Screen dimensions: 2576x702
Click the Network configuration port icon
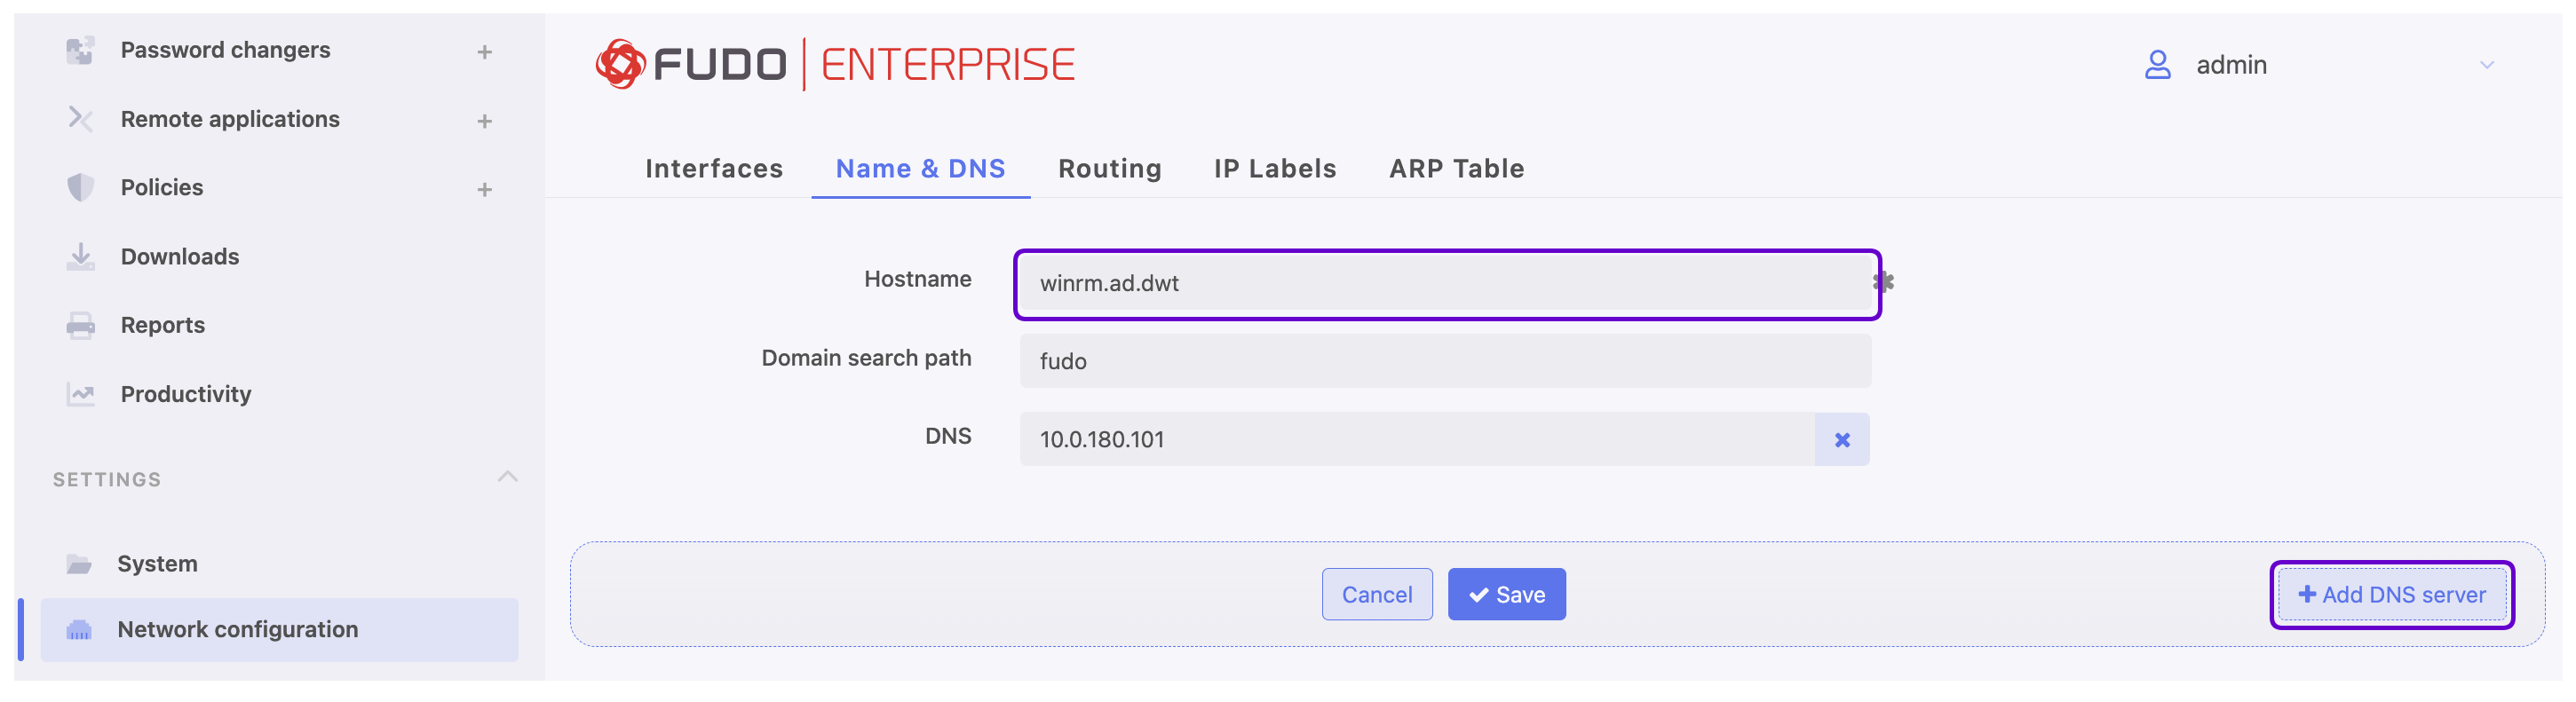pyautogui.click(x=79, y=631)
